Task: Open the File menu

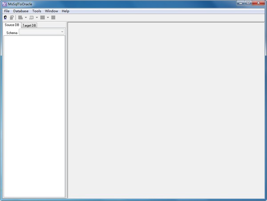Action: (x=7, y=11)
